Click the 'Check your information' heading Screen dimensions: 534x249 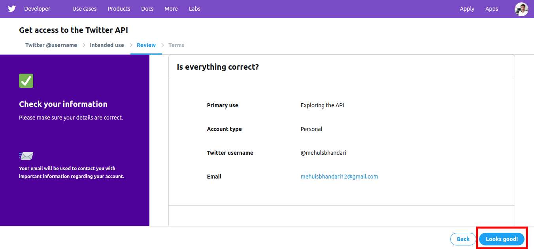click(63, 104)
